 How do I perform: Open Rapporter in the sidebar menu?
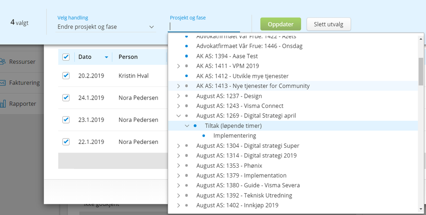click(x=23, y=103)
